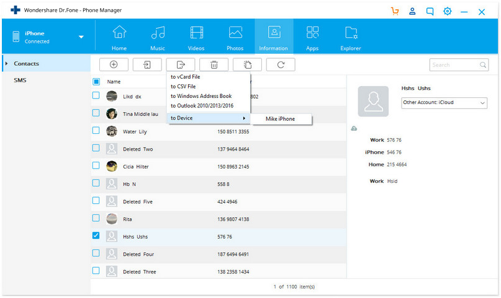Click the Hshs Ushs name in details
501x298 pixels.
click(x=416, y=88)
